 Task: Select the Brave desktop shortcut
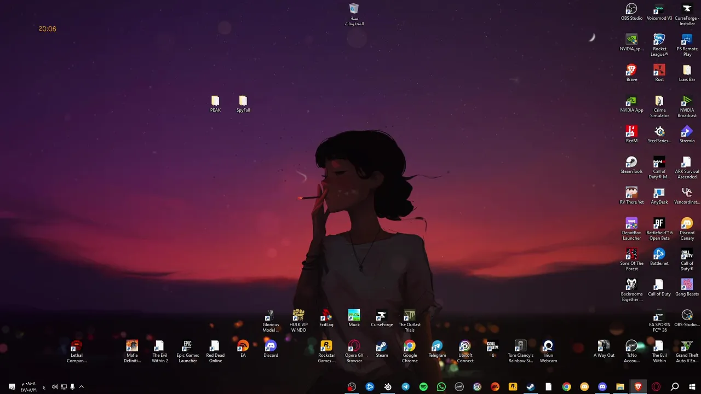pyautogui.click(x=631, y=73)
